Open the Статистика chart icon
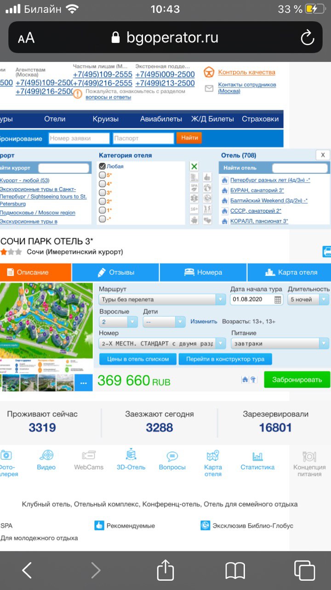 (257, 456)
